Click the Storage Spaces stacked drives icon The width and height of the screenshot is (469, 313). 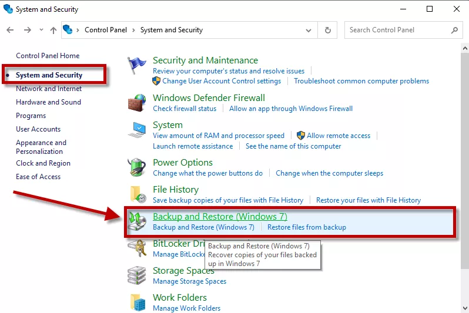pos(137,275)
